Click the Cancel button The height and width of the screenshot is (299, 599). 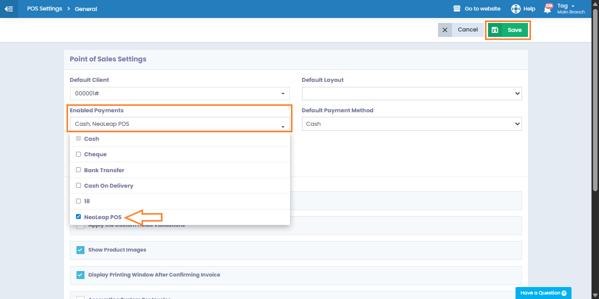[467, 30]
